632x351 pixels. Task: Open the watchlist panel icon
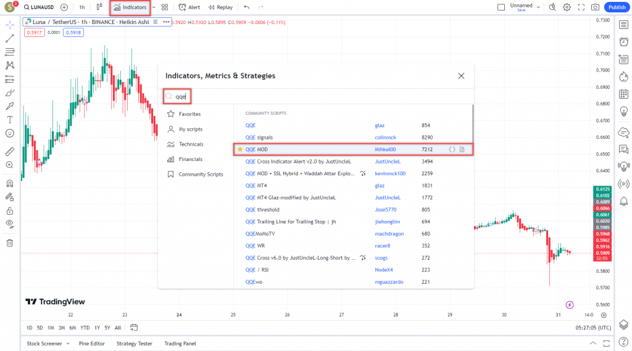tap(623, 25)
